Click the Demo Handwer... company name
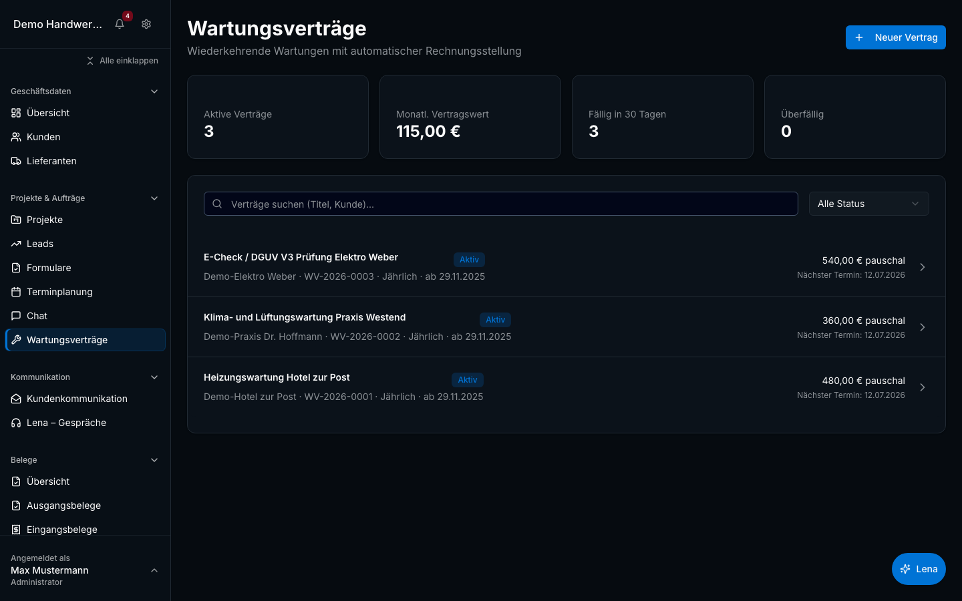 tap(57, 24)
